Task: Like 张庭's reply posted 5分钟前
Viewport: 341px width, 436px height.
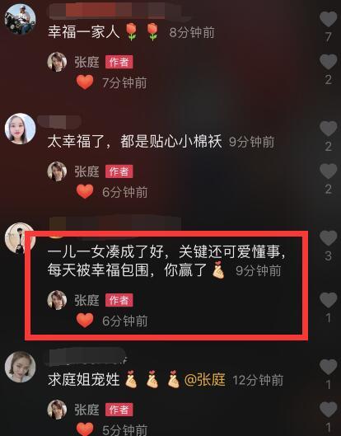Action: (328, 410)
